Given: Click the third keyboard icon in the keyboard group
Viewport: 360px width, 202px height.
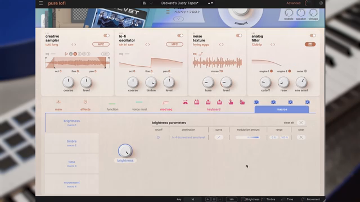Looking at the screenshot, I should (208, 102).
